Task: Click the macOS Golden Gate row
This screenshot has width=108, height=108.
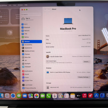Action: pos(68,57)
